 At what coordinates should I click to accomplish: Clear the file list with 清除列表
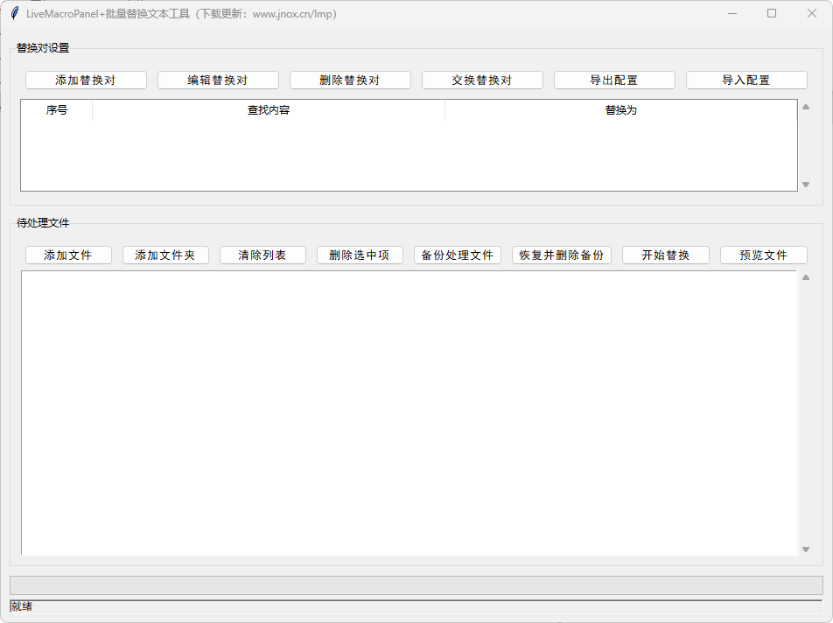263,255
